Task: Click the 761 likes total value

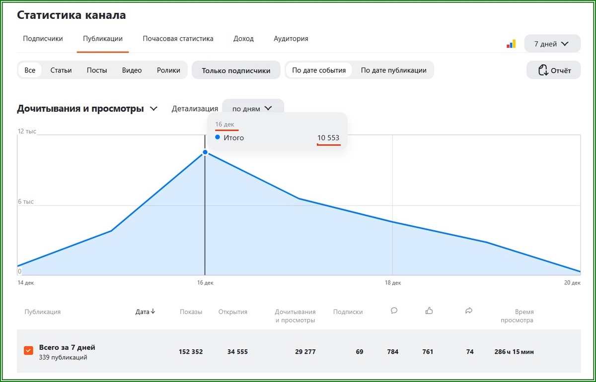Action: 428,352
